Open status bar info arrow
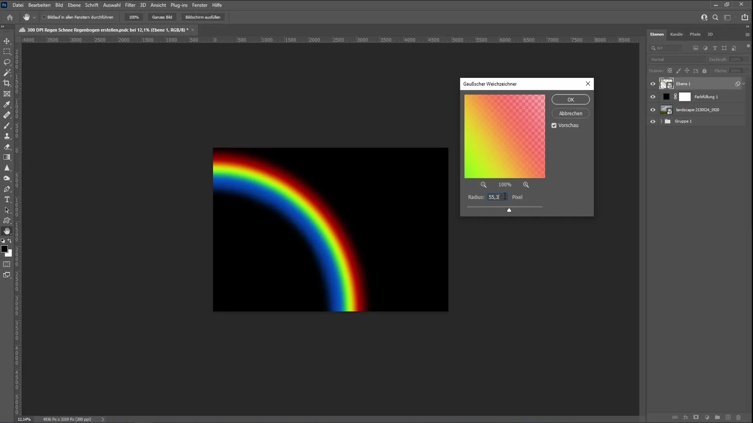 pyautogui.click(x=103, y=419)
